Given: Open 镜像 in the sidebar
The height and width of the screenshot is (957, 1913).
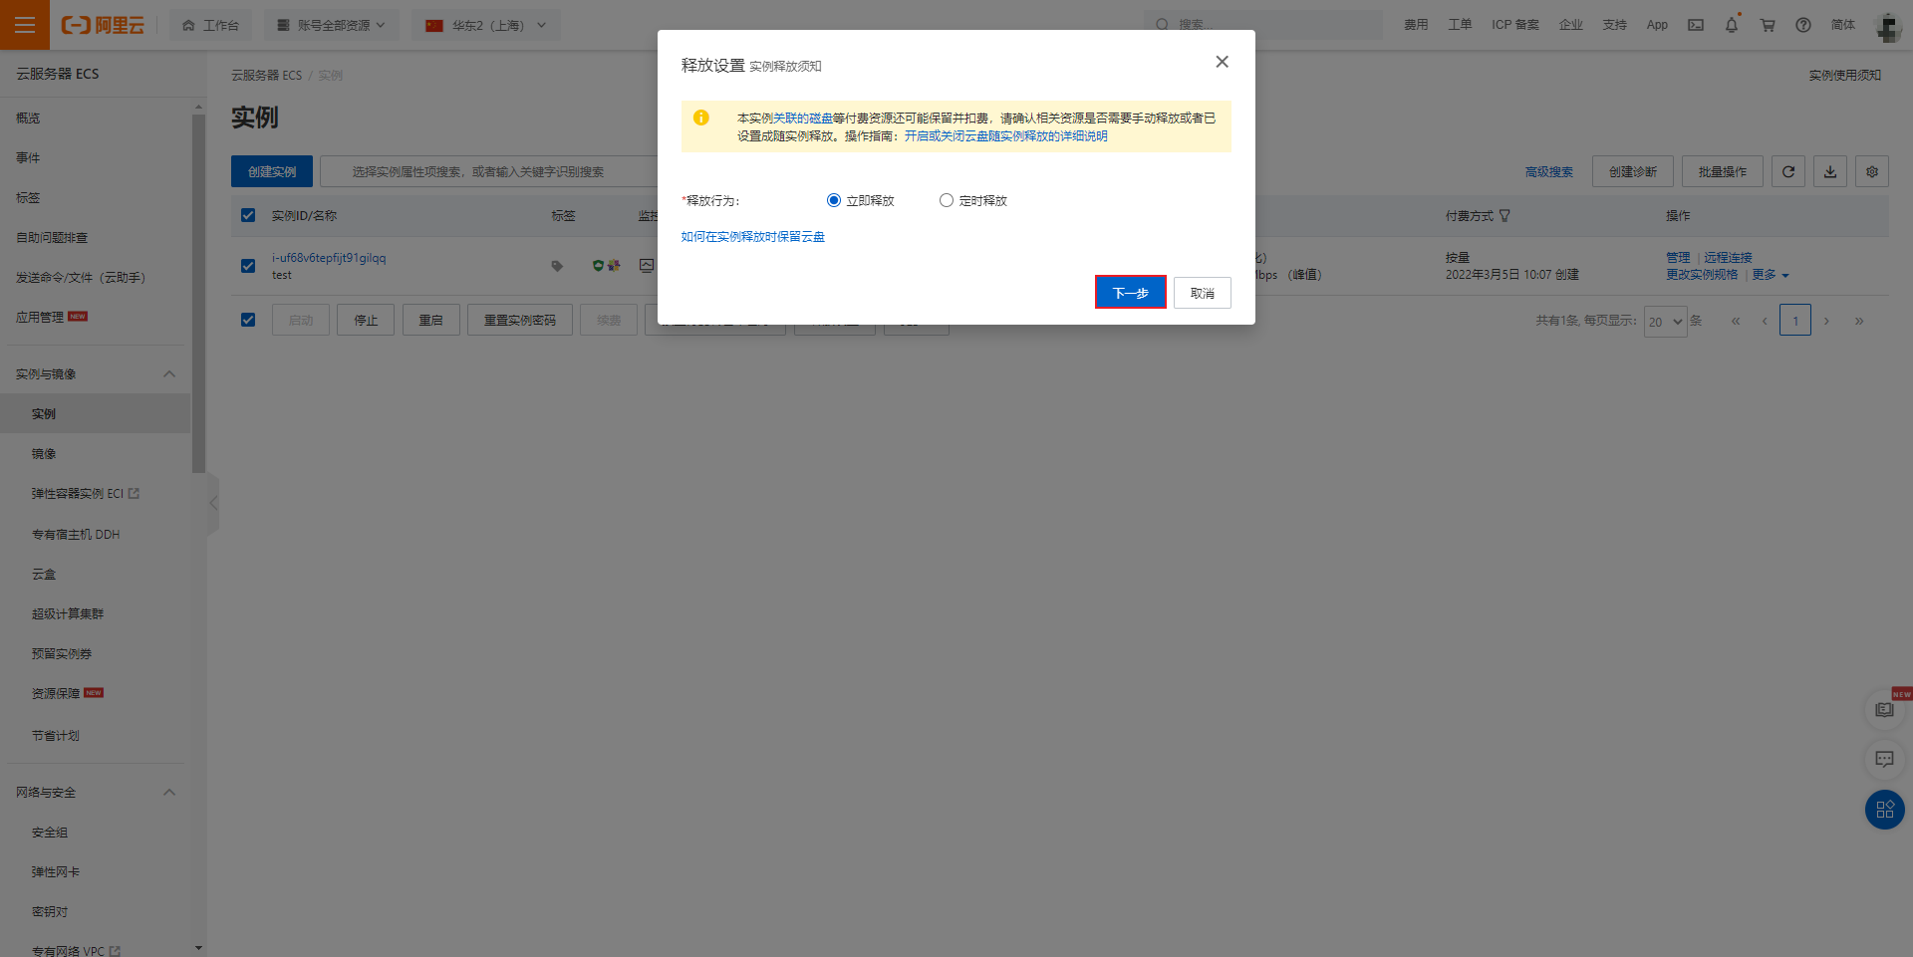Looking at the screenshot, I should click(x=44, y=454).
